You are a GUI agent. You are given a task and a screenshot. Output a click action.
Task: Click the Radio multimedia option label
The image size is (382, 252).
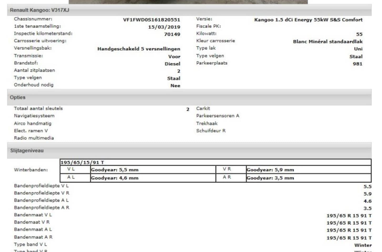(34, 138)
